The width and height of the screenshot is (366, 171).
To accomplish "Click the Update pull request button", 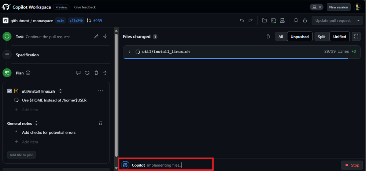I will [x=333, y=21].
